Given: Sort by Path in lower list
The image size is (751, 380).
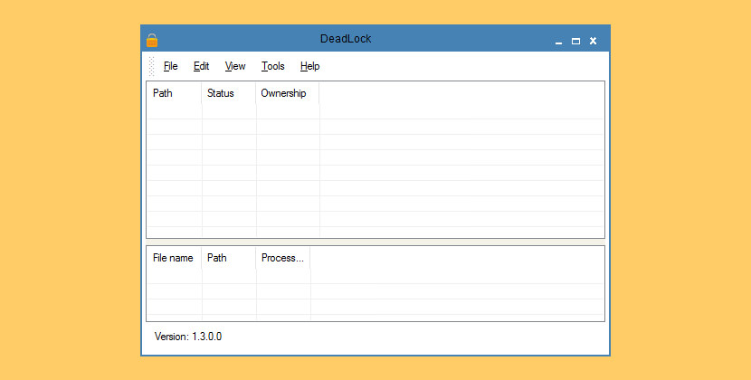Looking at the screenshot, I should pyautogui.click(x=229, y=258).
